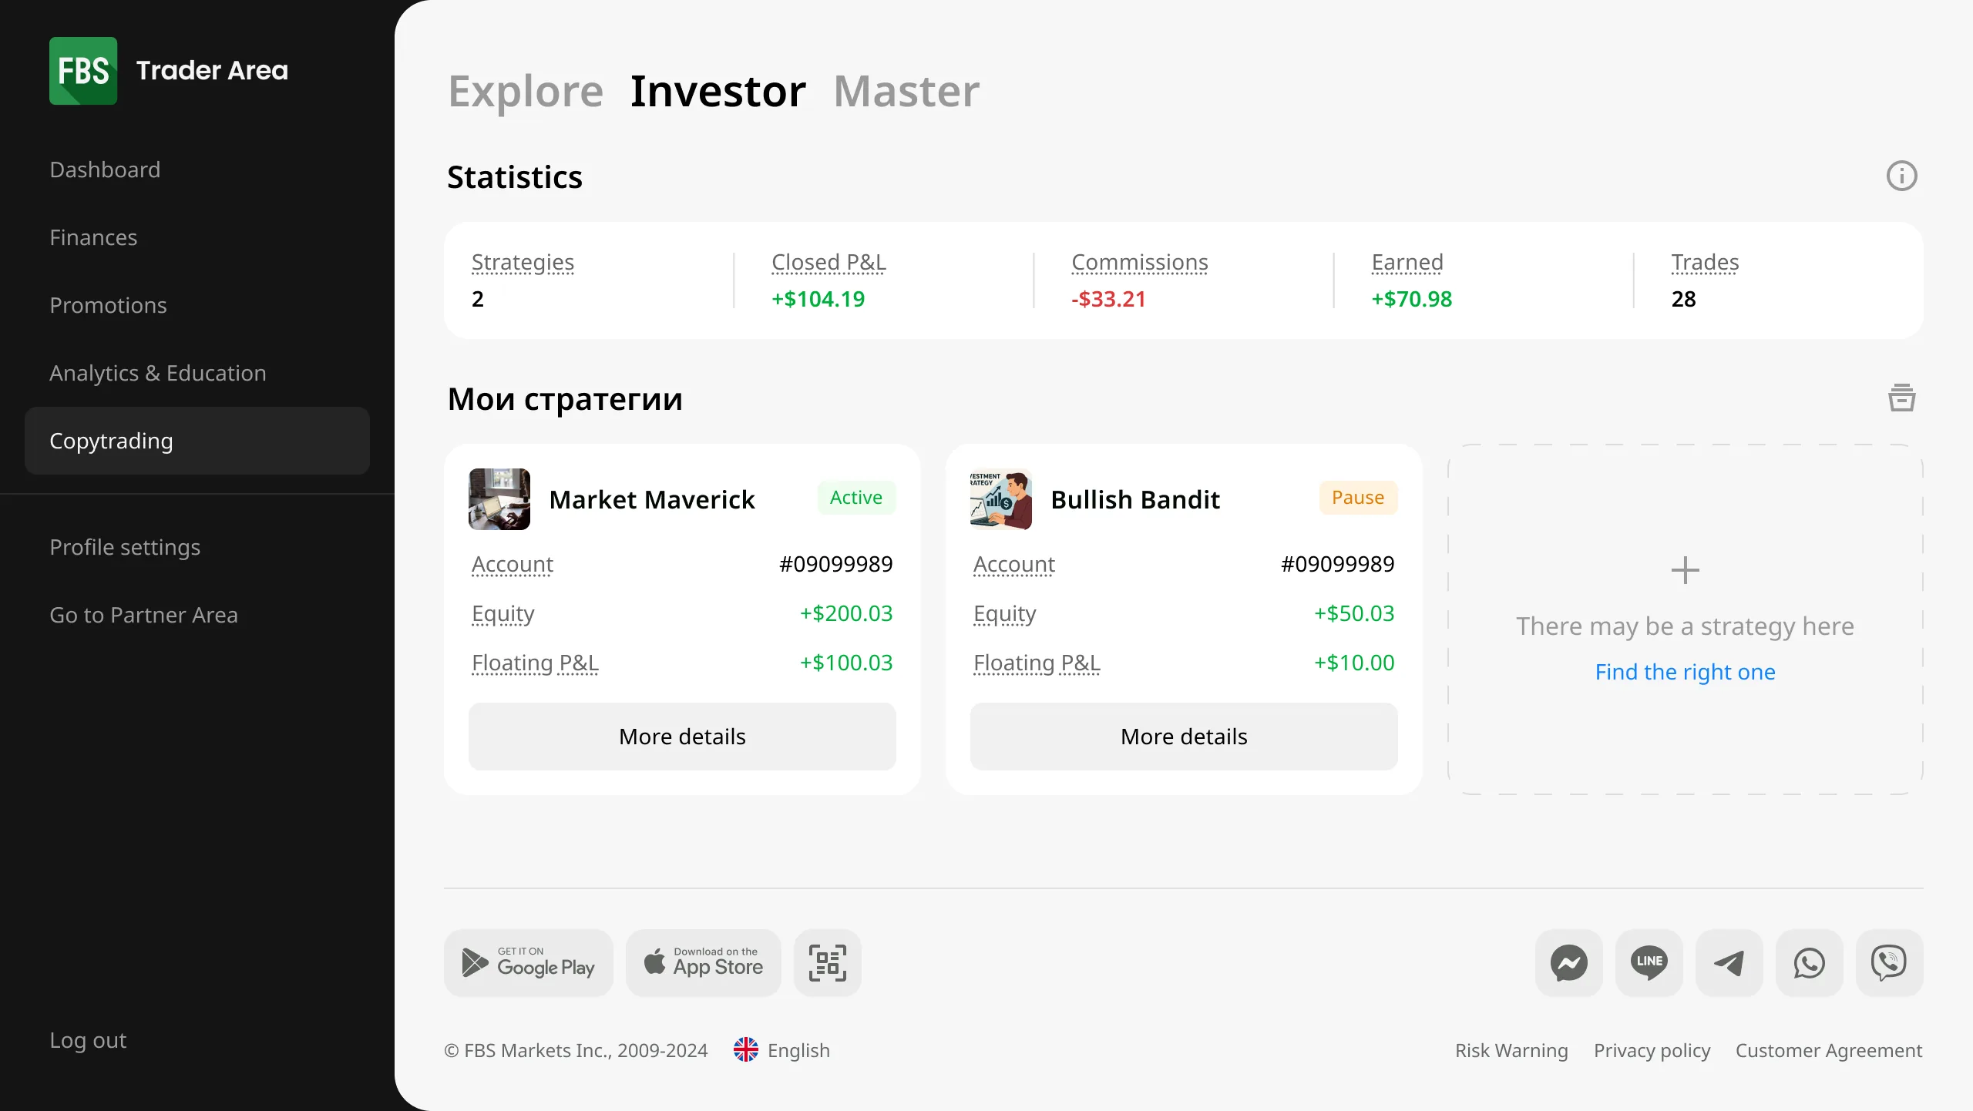The image size is (1973, 1111).
Task: Click the Trader Area title
Action: [x=212, y=71]
